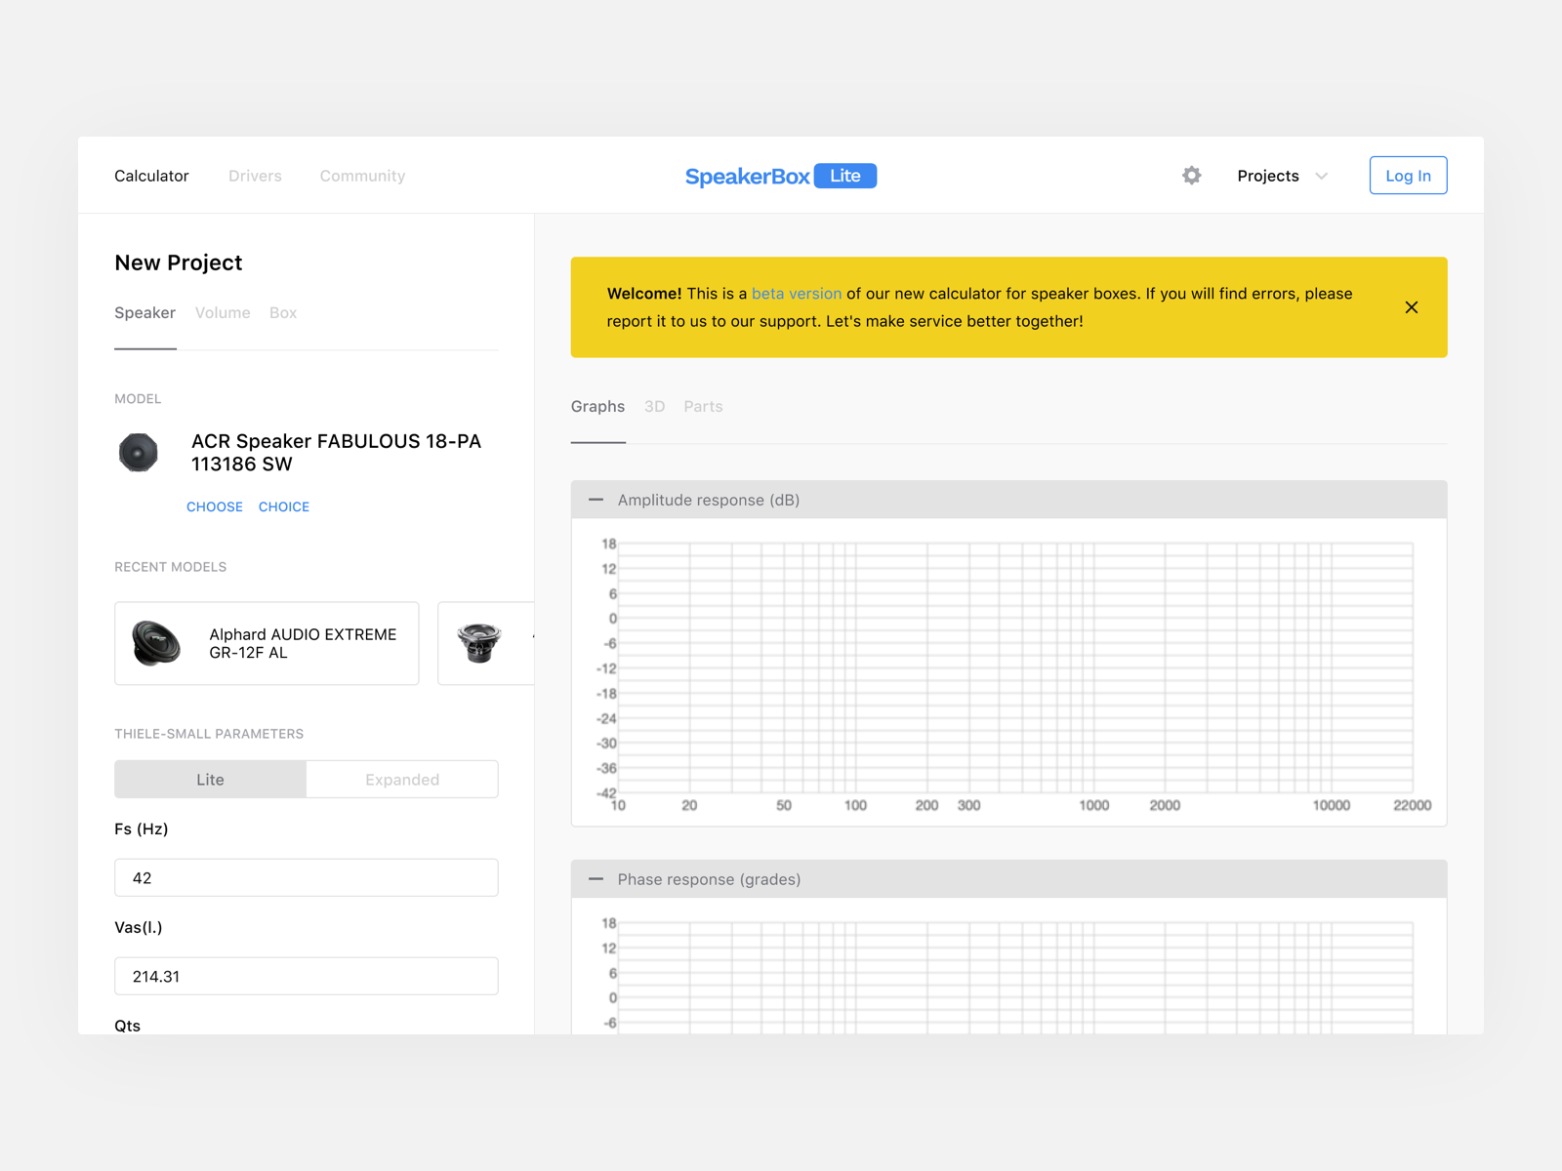
Task: Open the settings gear icon
Action: (1191, 176)
